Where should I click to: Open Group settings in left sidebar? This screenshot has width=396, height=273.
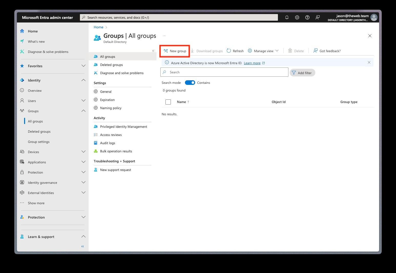[39, 142]
